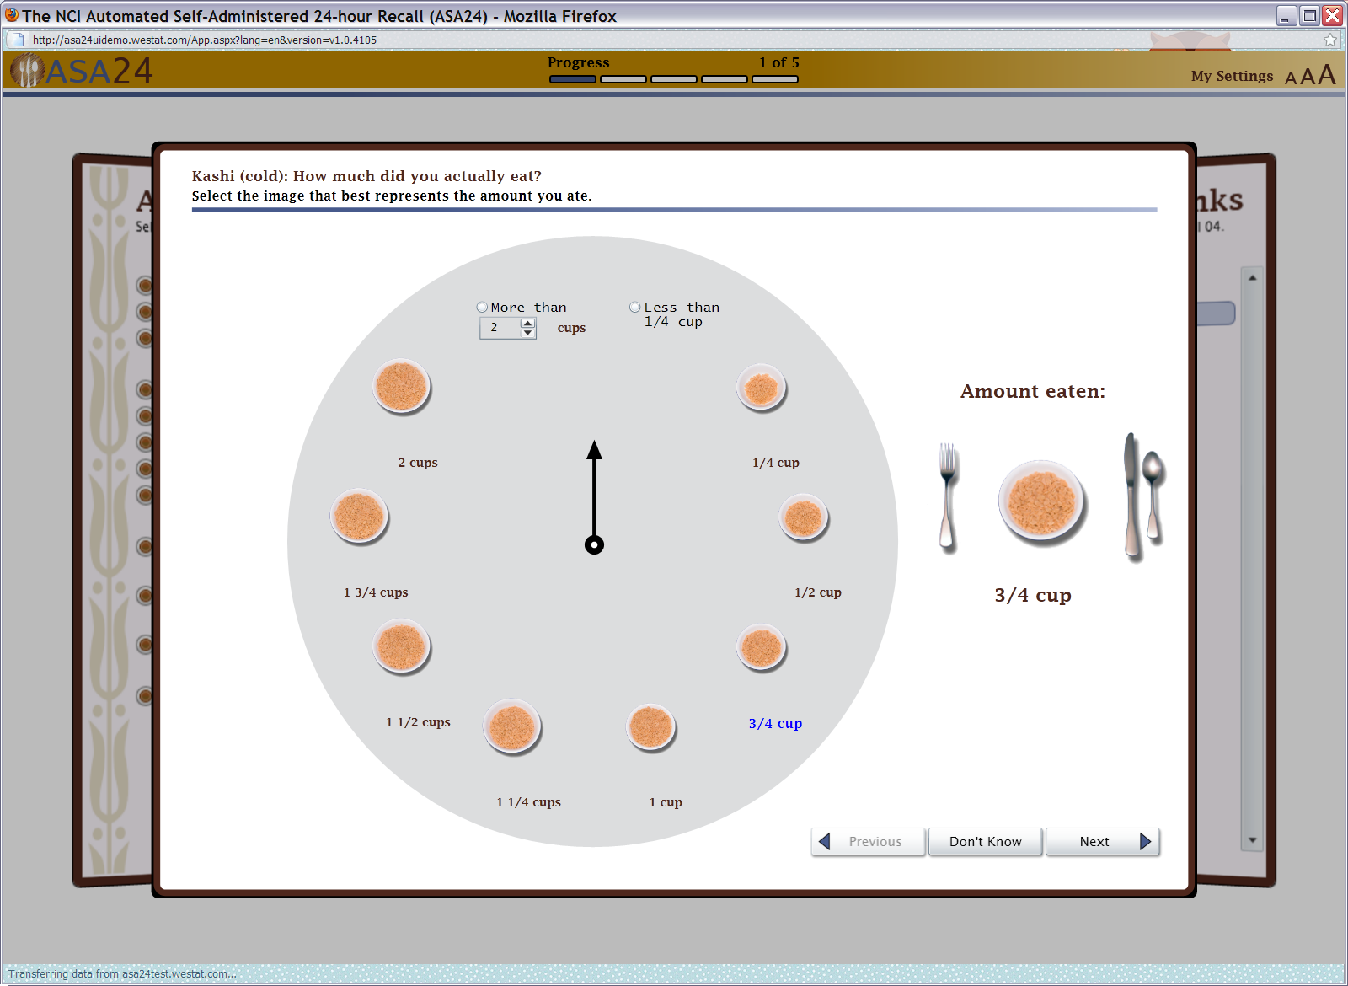Click the 1/4 cup label
The width and height of the screenshot is (1348, 986).
point(776,463)
